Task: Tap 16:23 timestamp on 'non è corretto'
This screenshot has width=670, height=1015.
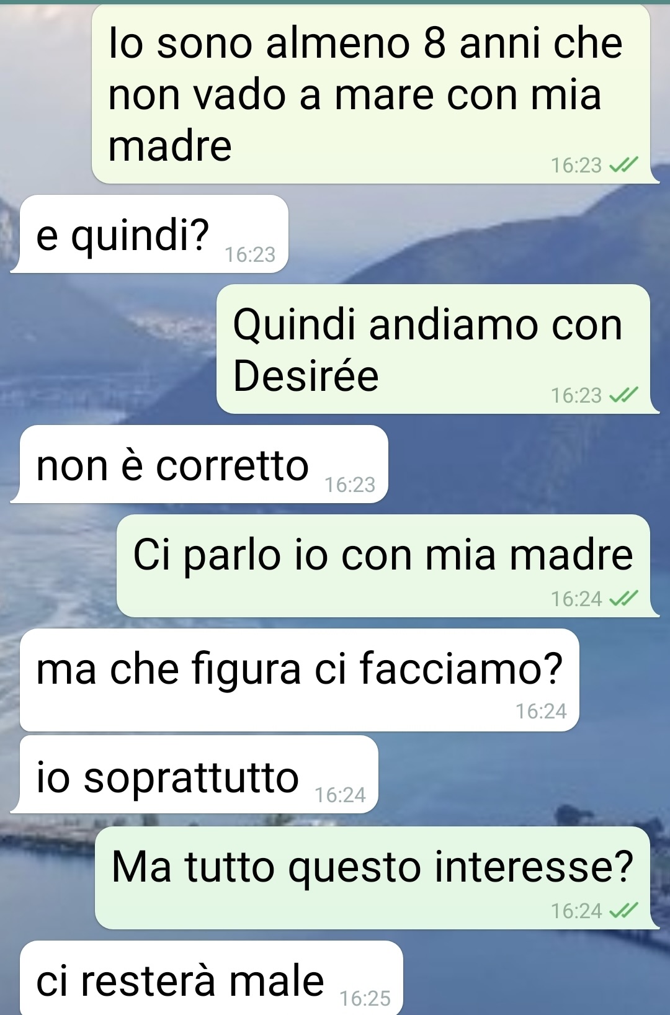Action: 350,485
